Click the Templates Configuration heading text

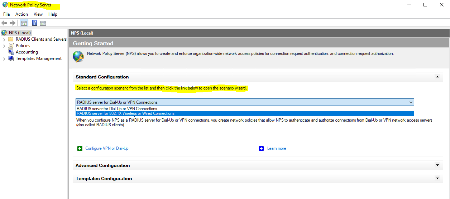point(104,179)
